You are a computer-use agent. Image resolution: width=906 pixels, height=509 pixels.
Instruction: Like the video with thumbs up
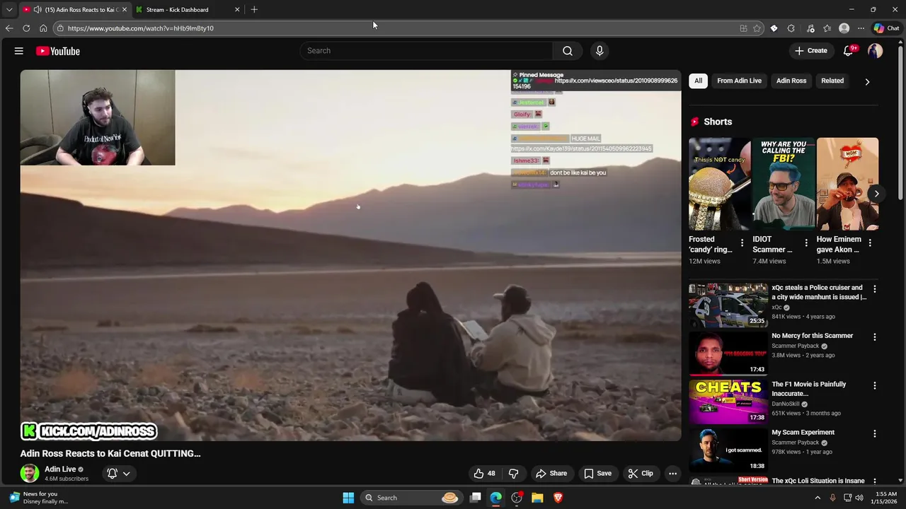[484, 474]
